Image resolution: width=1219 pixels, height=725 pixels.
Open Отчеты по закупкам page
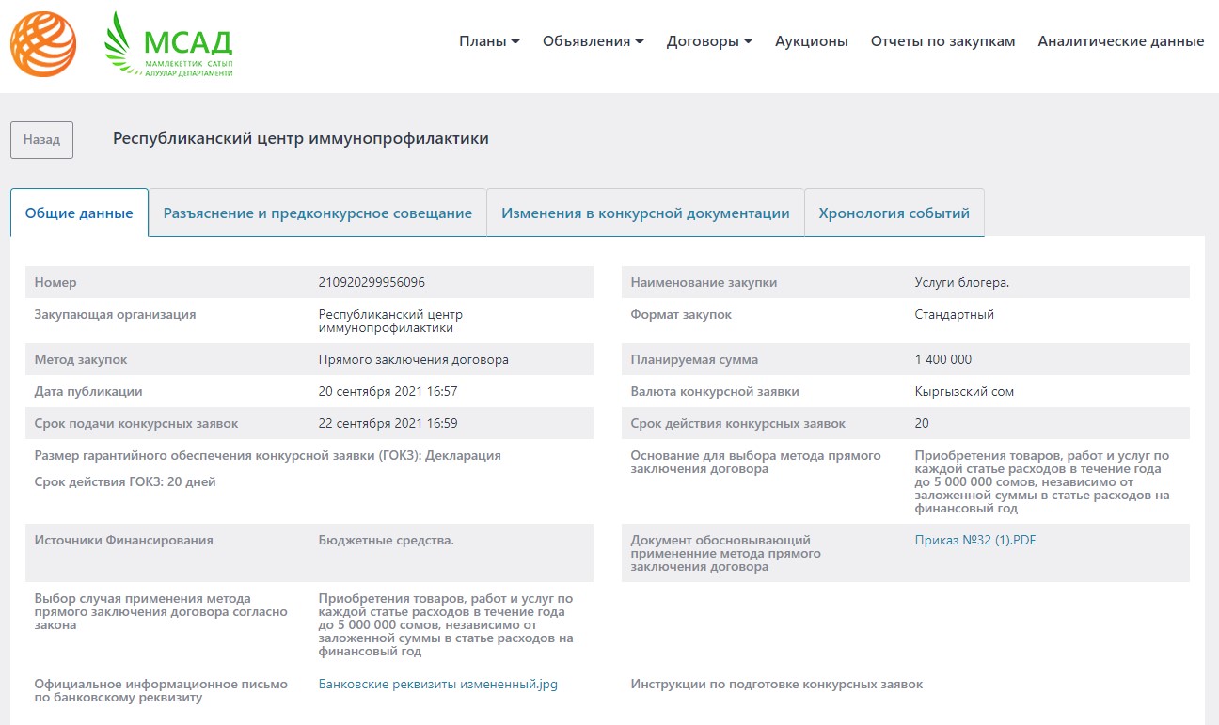[942, 41]
